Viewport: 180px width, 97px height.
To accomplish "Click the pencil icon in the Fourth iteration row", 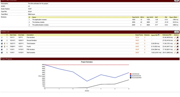I will [175, 46].
